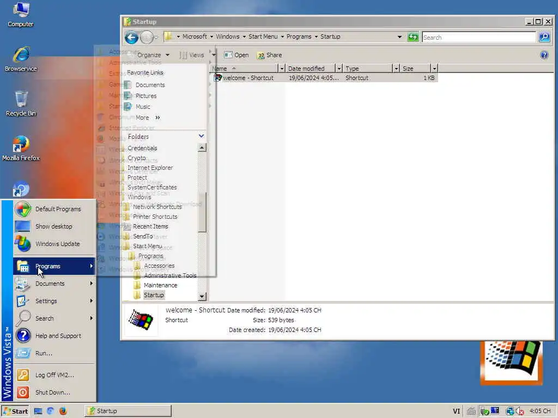Collapse the Folders pane chevron
Viewport: 558px width, 418px height.
201,136
